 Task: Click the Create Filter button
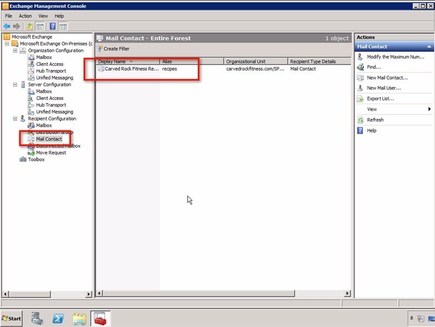[113, 49]
